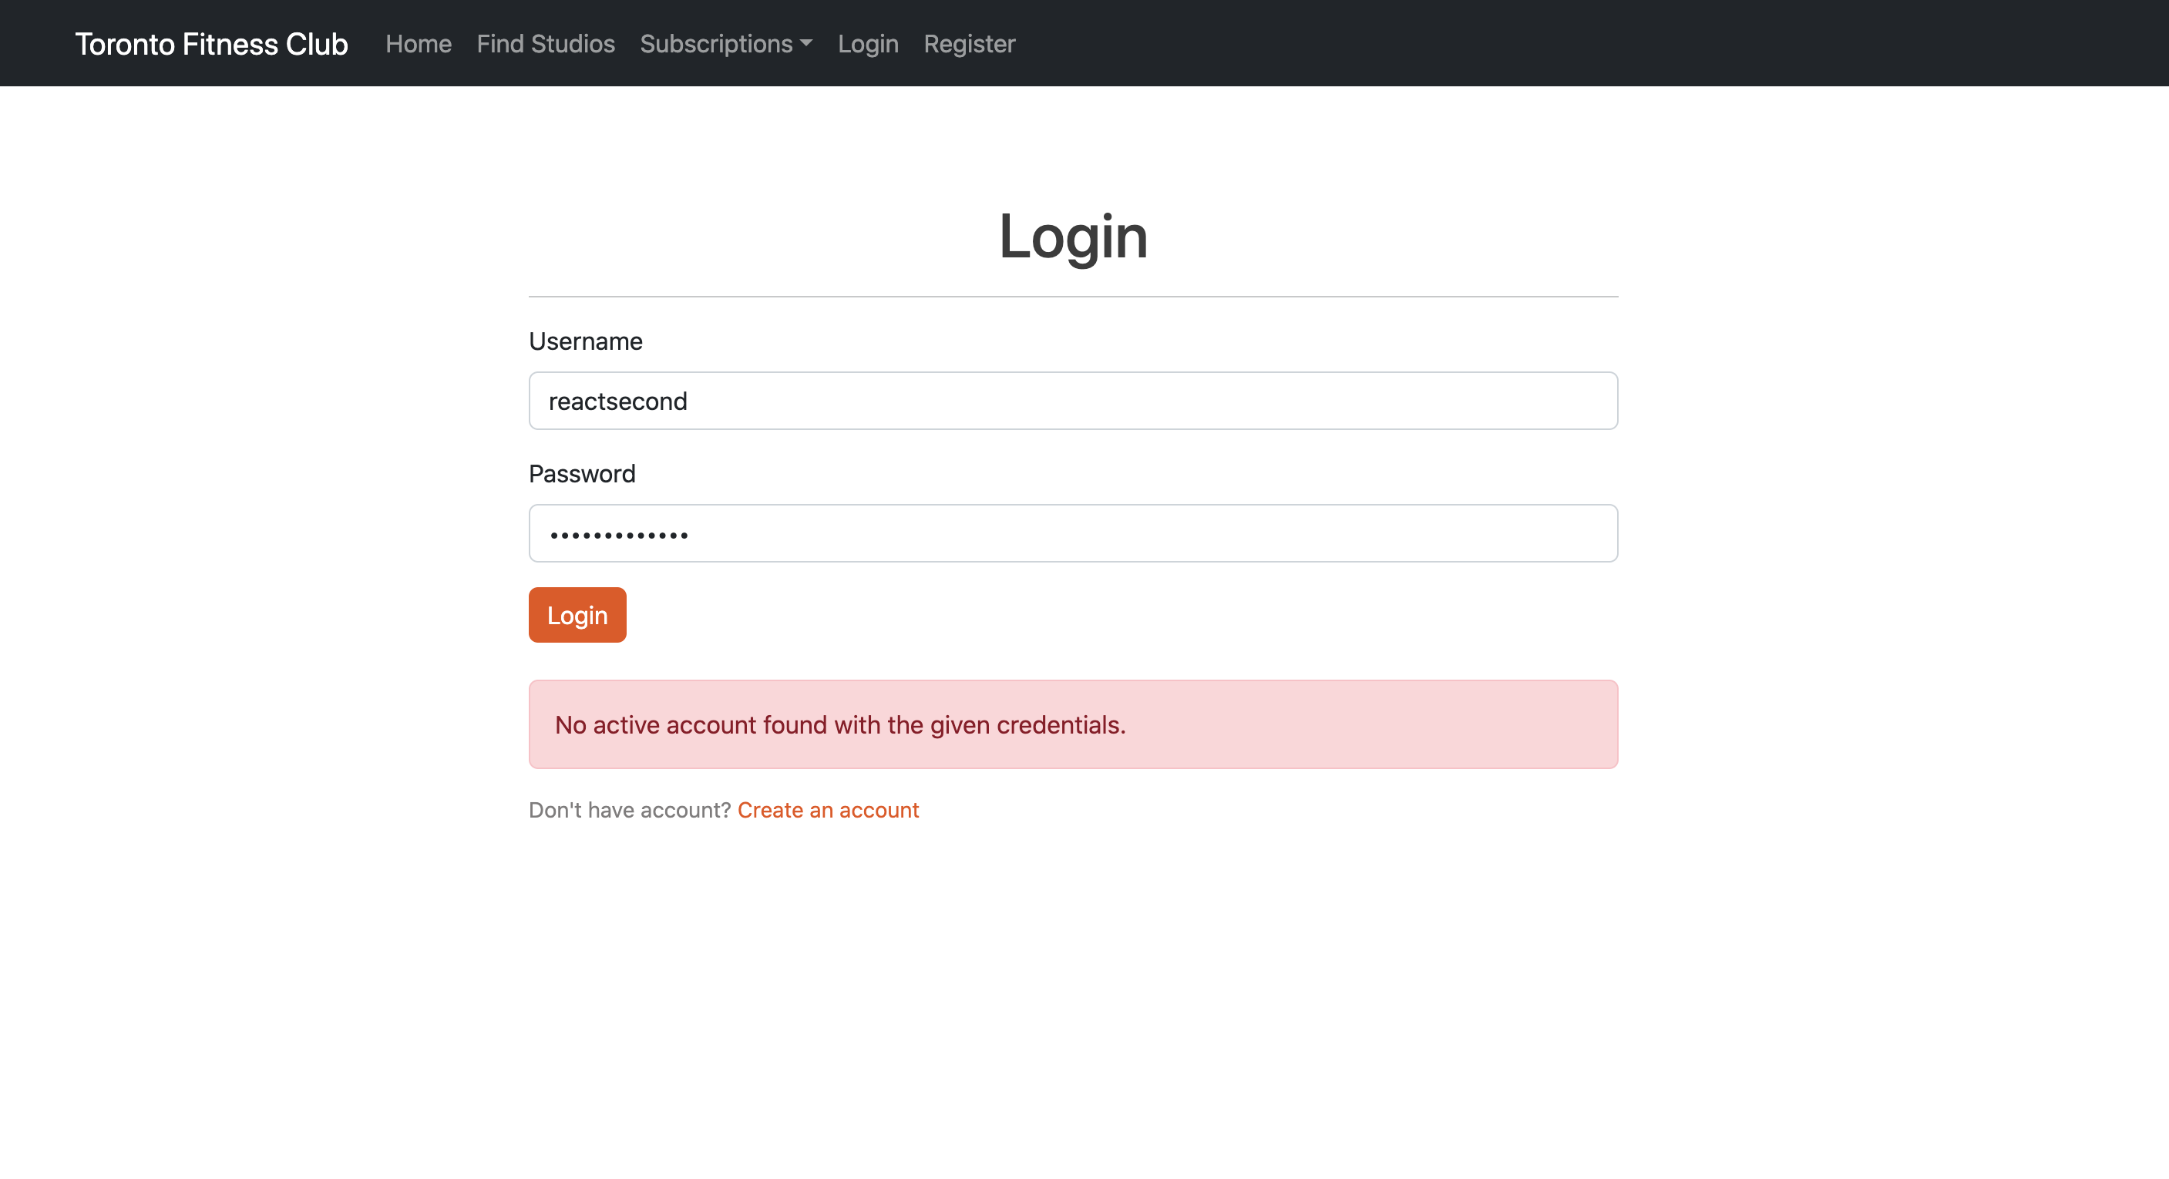
Task: Click the Toronto Fitness Club brand link
Action: pyautogui.click(x=211, y=43)
